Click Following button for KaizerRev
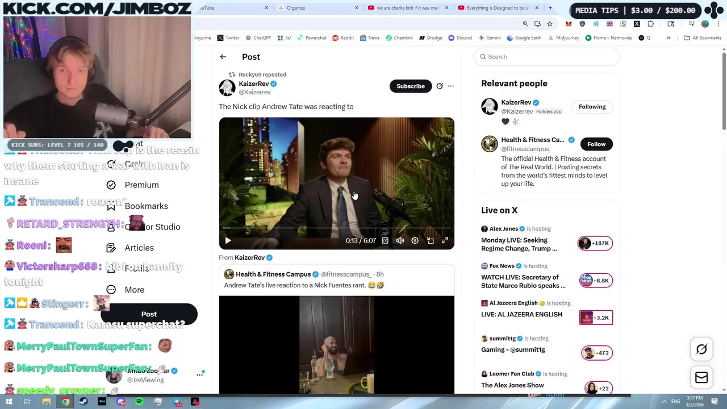The width and height of the screenshot is (727, 409). (x=592, y=107)
